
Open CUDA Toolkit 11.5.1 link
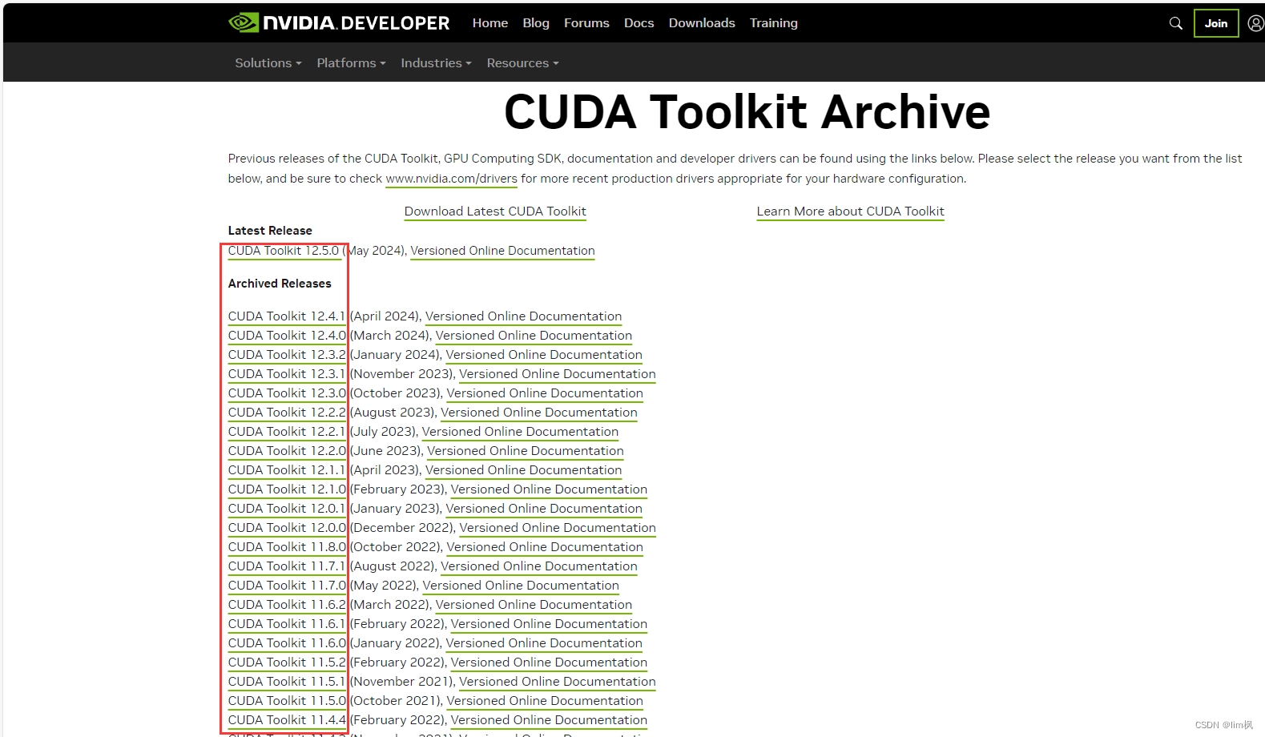(287, 682)
